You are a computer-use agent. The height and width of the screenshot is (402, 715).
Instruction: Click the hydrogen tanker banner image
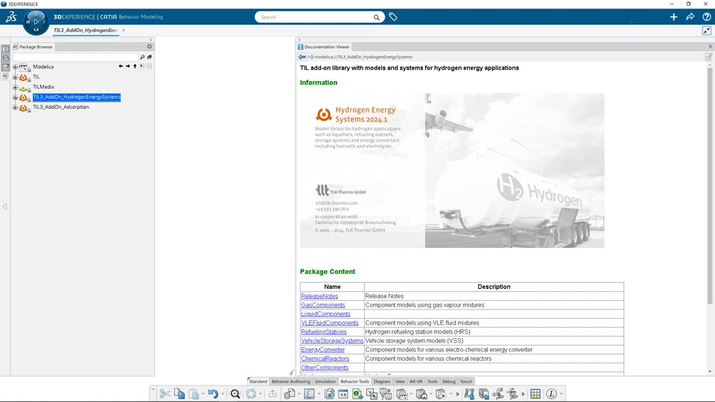point(452,170)
